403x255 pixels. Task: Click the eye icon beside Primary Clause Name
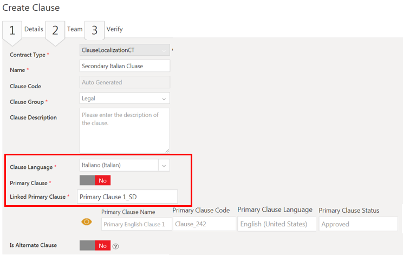click(86, 222)
